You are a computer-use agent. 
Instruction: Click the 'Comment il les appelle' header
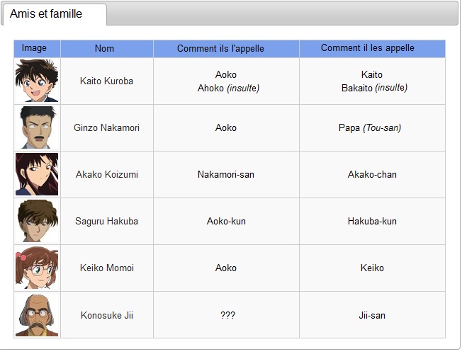[x=367, y=48]
